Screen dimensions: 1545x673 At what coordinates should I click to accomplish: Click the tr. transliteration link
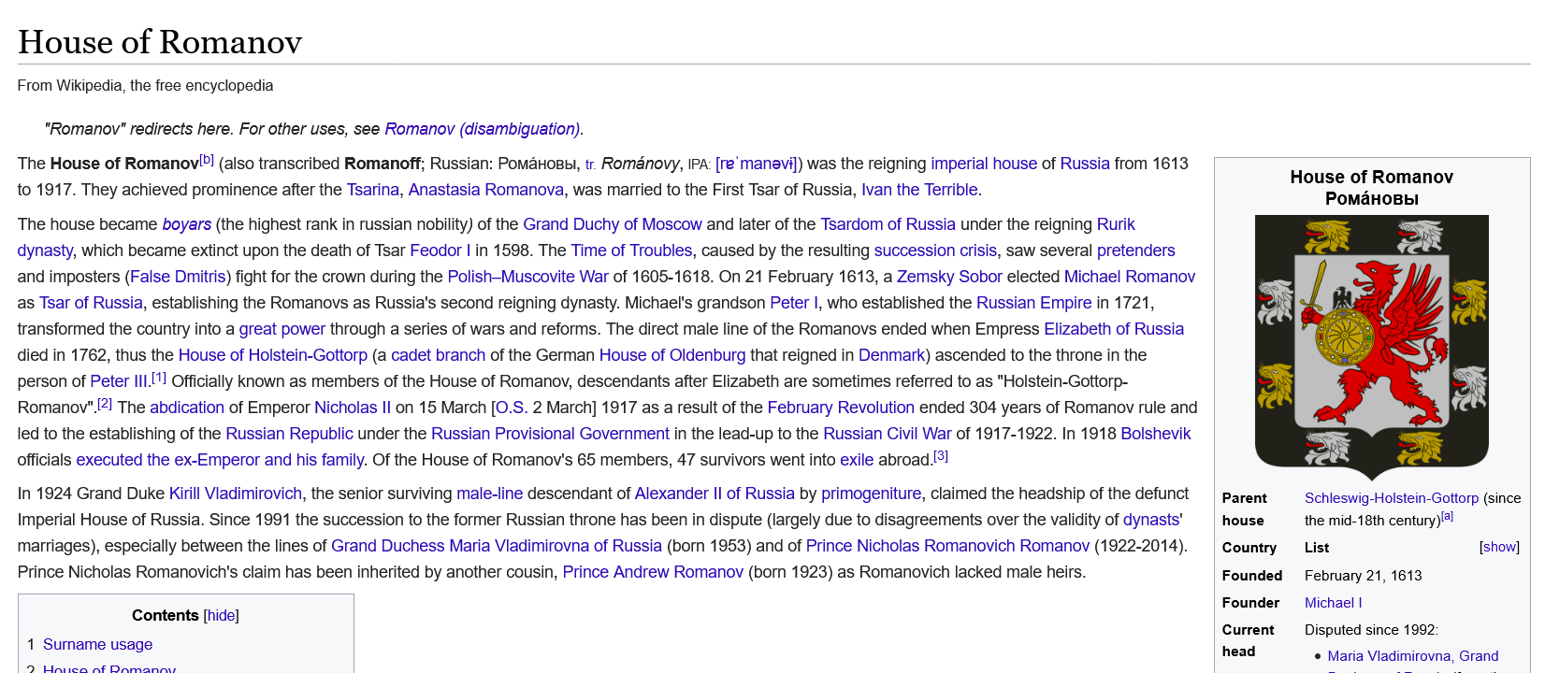590,165
